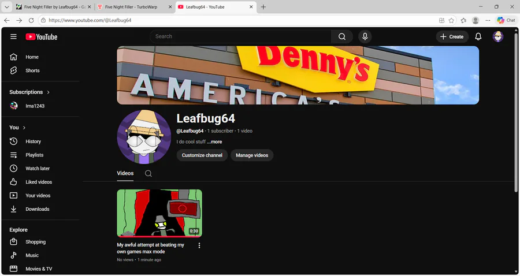Open browser profile icon in toolbar
Screen dimensions: 520x276
click(476, 20)
